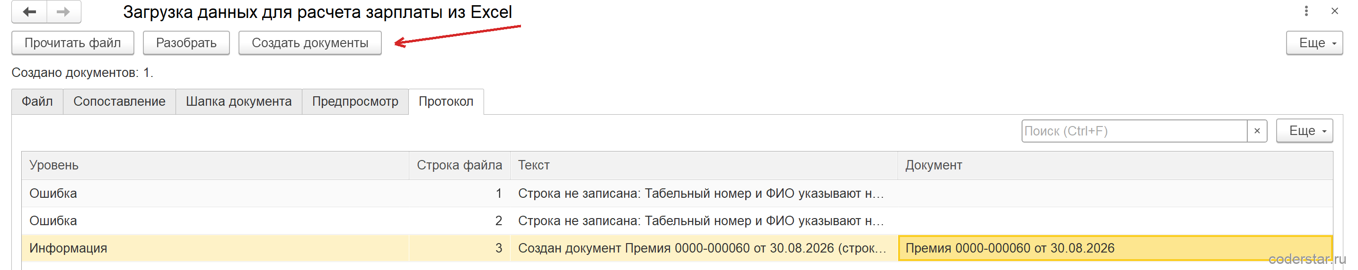Expand the Еще dropdown next to the search field
This screenshot has height=270, width=1358.
pos(1304,131)
